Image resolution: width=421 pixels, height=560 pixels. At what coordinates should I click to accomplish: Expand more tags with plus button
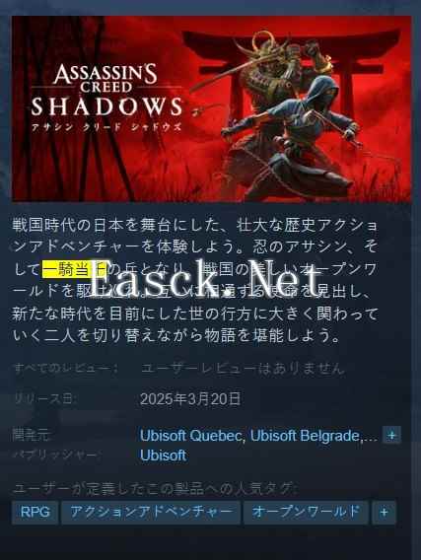pos(384,513)
